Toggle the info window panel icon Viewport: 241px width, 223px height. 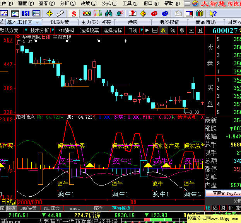click(189, 14)
